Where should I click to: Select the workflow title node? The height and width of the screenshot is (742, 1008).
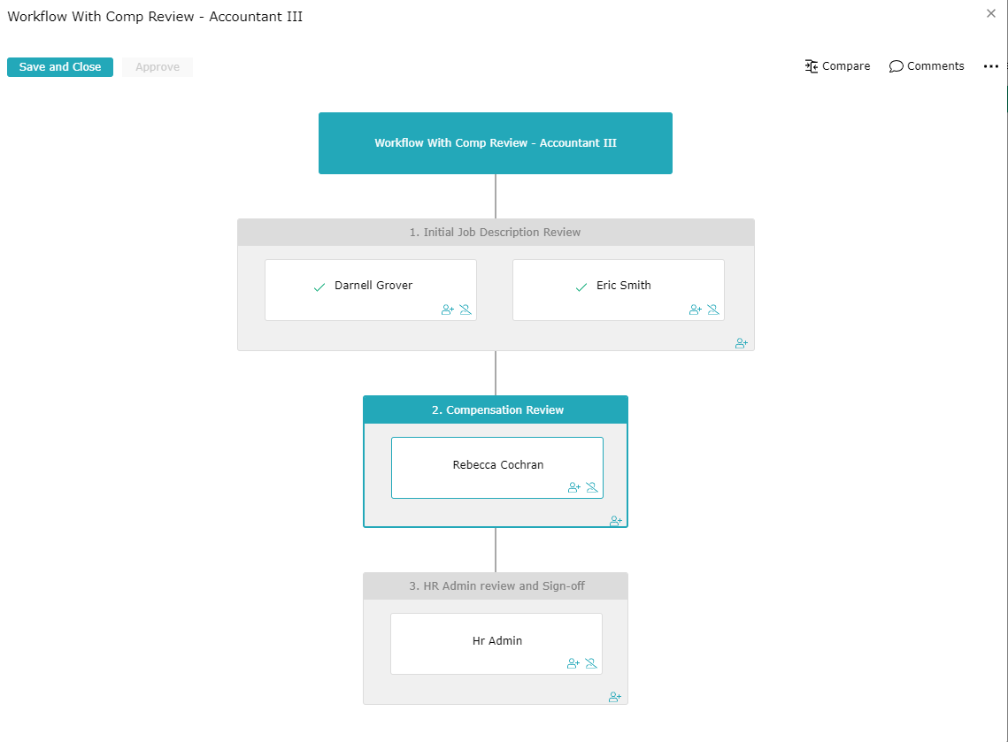(496, 142)
